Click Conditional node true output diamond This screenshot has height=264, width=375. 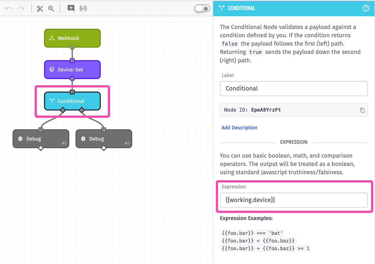[x=82, y=110]
